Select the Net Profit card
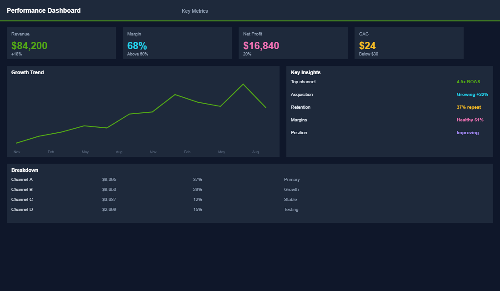 tap(293, 43)
